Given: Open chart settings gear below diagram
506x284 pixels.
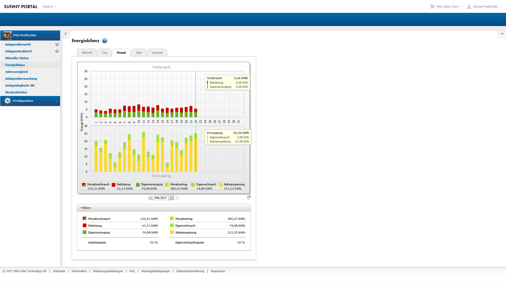Looking at the screenshot, I should 249,197.
